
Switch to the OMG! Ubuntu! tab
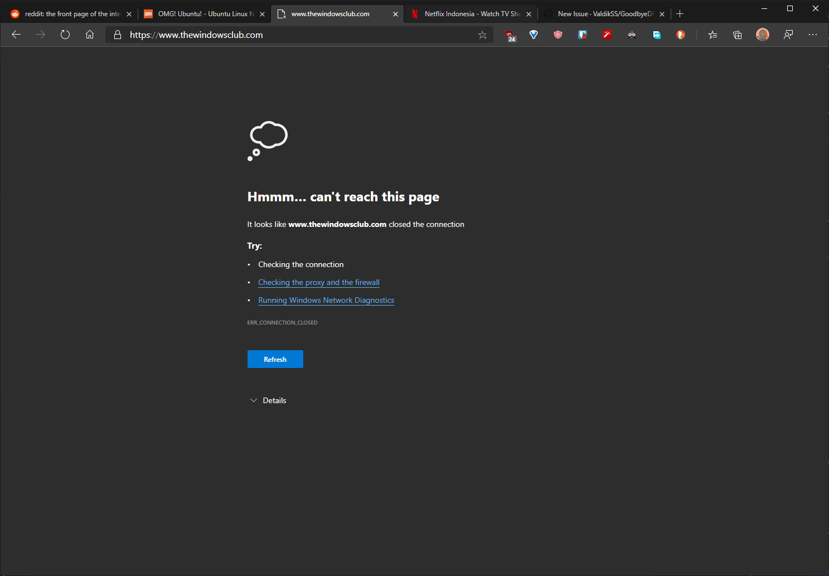click(204, 14)
